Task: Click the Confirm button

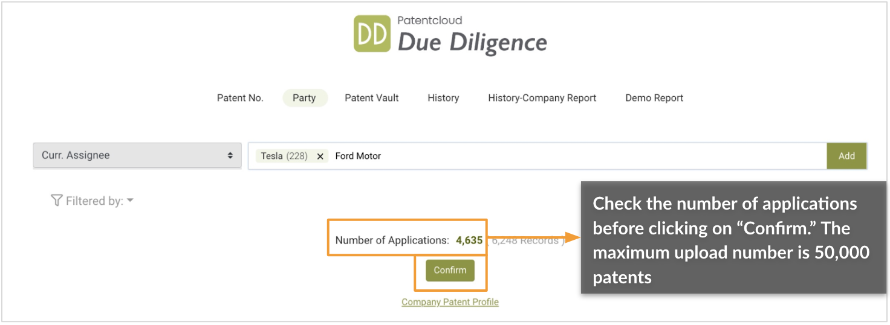Action: (450, 270)
